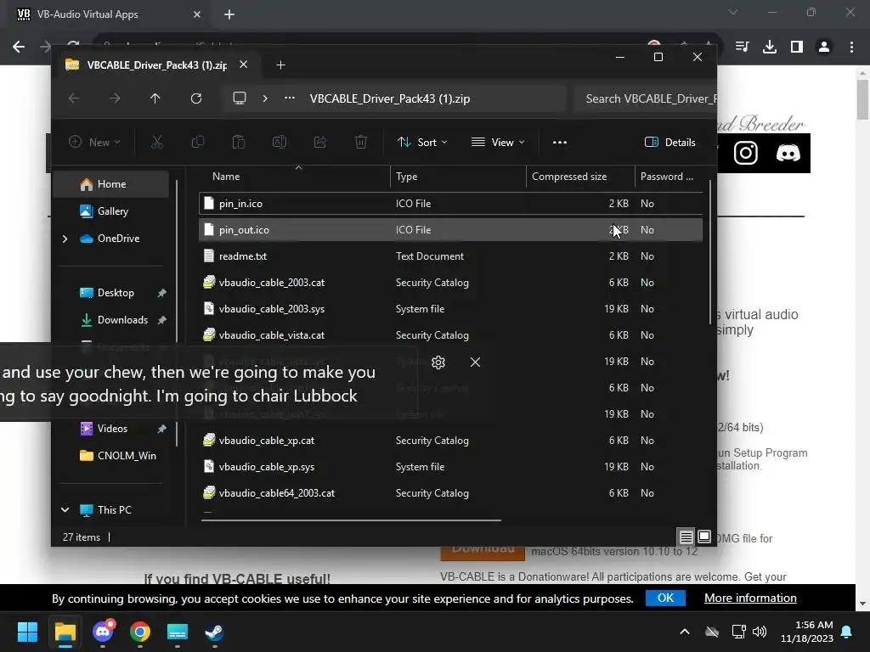Click the Rename icon in Explorer toolbar

pyautogui.click(x=279, y=143)
